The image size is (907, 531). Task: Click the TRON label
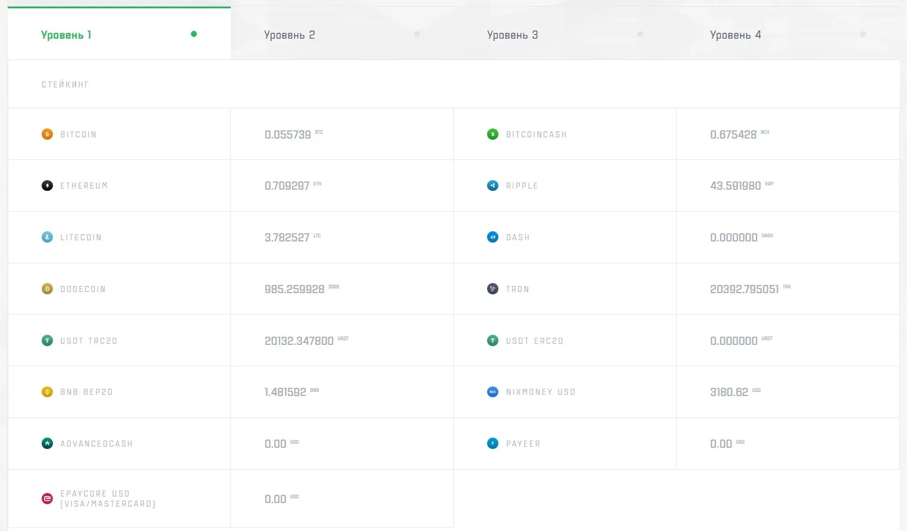[x=517, y=289]
